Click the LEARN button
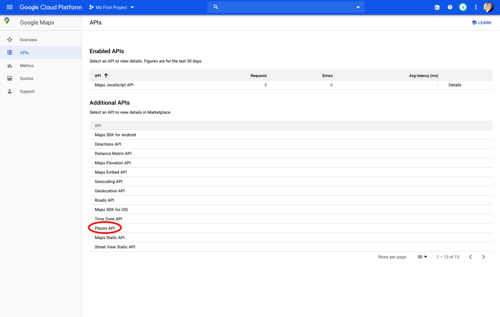Viewport: 500px width, 317px height. tap(481, 22)
